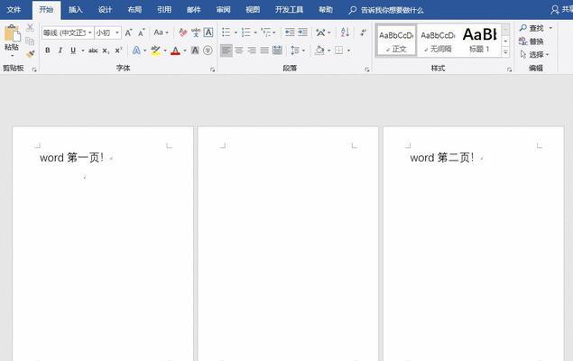Click the 查找 (Find) button

531,29
